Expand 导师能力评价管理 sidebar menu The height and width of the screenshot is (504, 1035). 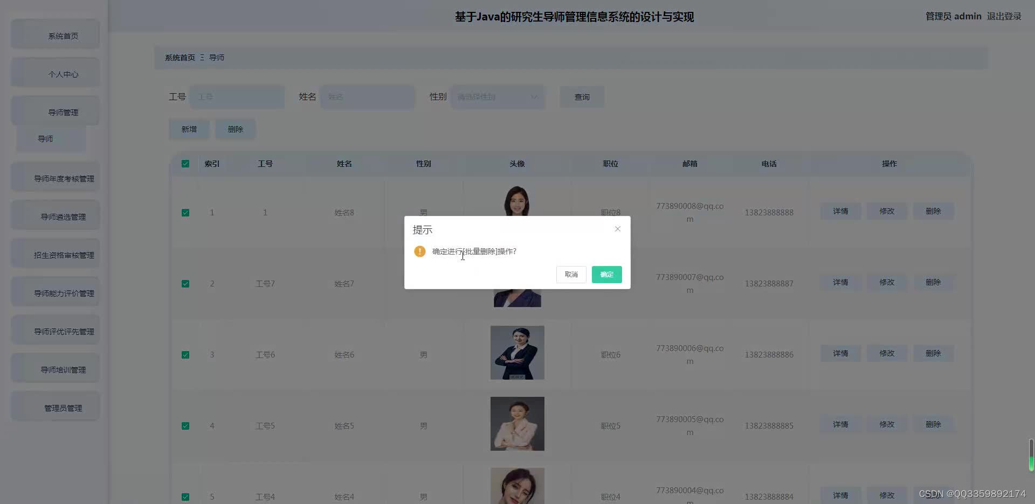(56, 292)
